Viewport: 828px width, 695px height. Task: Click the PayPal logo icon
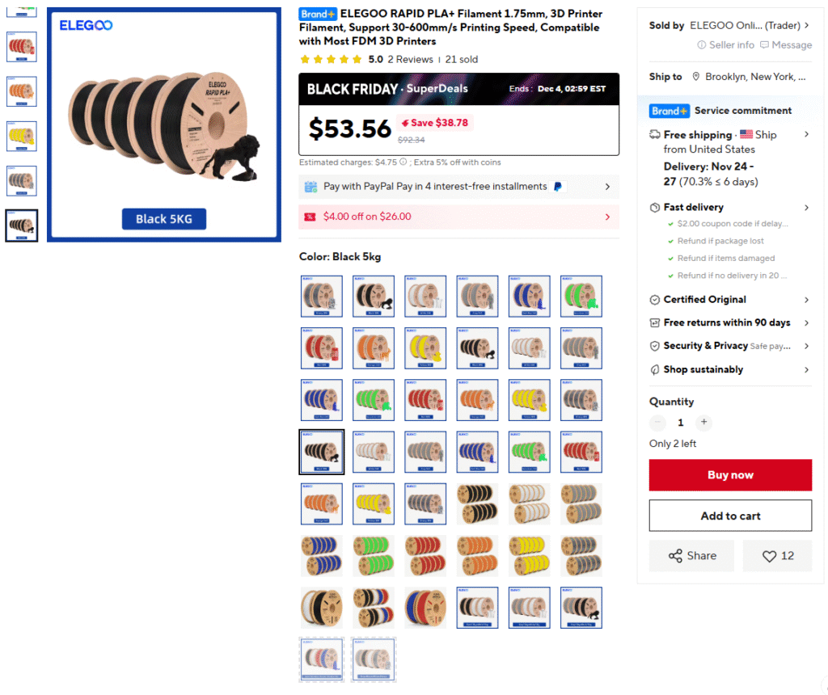tap(558, 187)
